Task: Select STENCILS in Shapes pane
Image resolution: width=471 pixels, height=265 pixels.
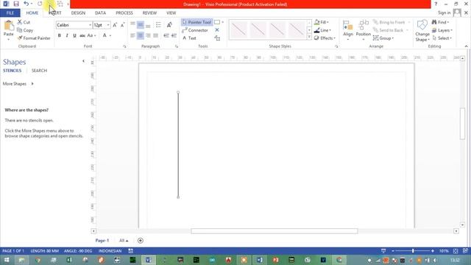Action: (13, 71)
